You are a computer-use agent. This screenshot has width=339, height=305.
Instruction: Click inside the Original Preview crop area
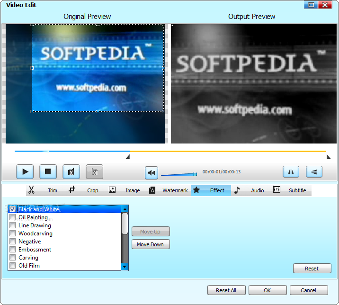point(98,68)
